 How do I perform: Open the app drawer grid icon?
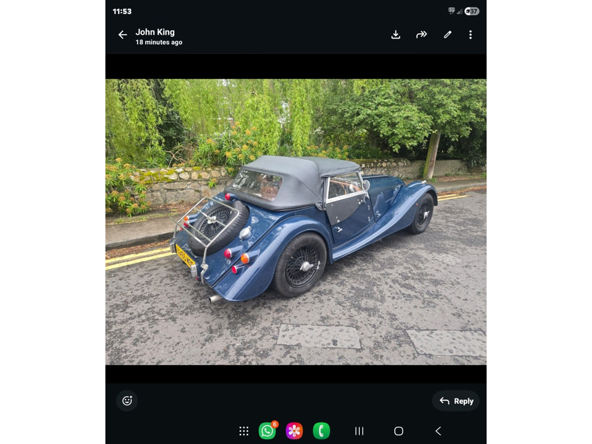click(x=244, y=431)
